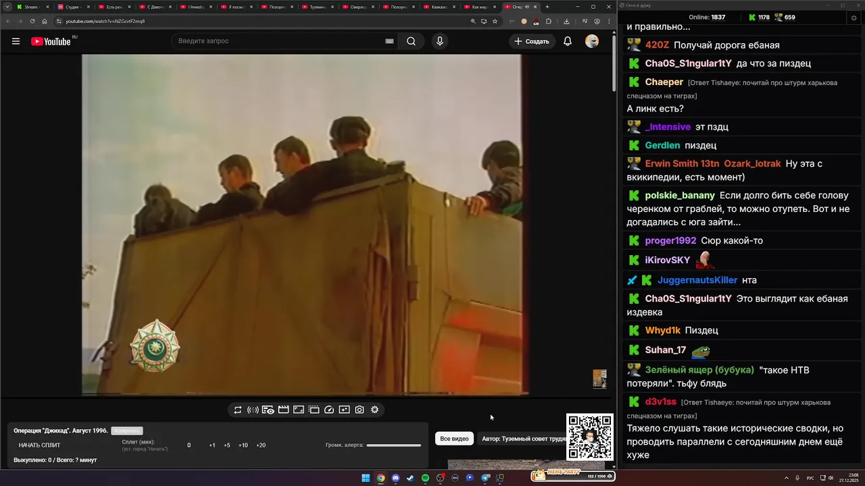Switch to the Кавказ browser tab

[439, 7]
